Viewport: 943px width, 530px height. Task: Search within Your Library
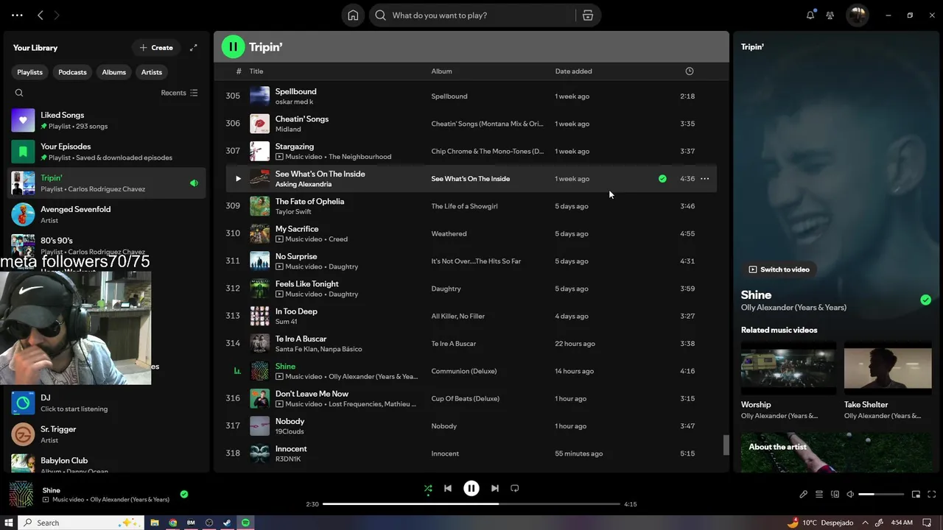click(x=19, y=93)
